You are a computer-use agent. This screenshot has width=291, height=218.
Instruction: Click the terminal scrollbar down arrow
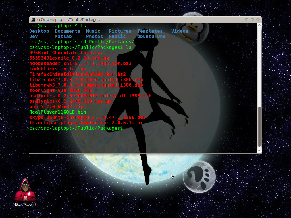click(259, 150)
